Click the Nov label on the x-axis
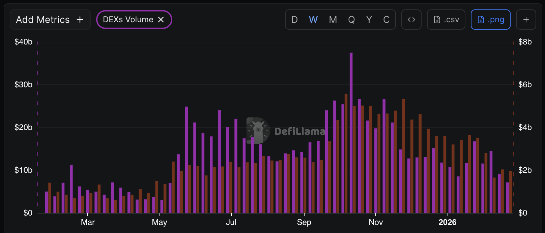 click(376, 222)
